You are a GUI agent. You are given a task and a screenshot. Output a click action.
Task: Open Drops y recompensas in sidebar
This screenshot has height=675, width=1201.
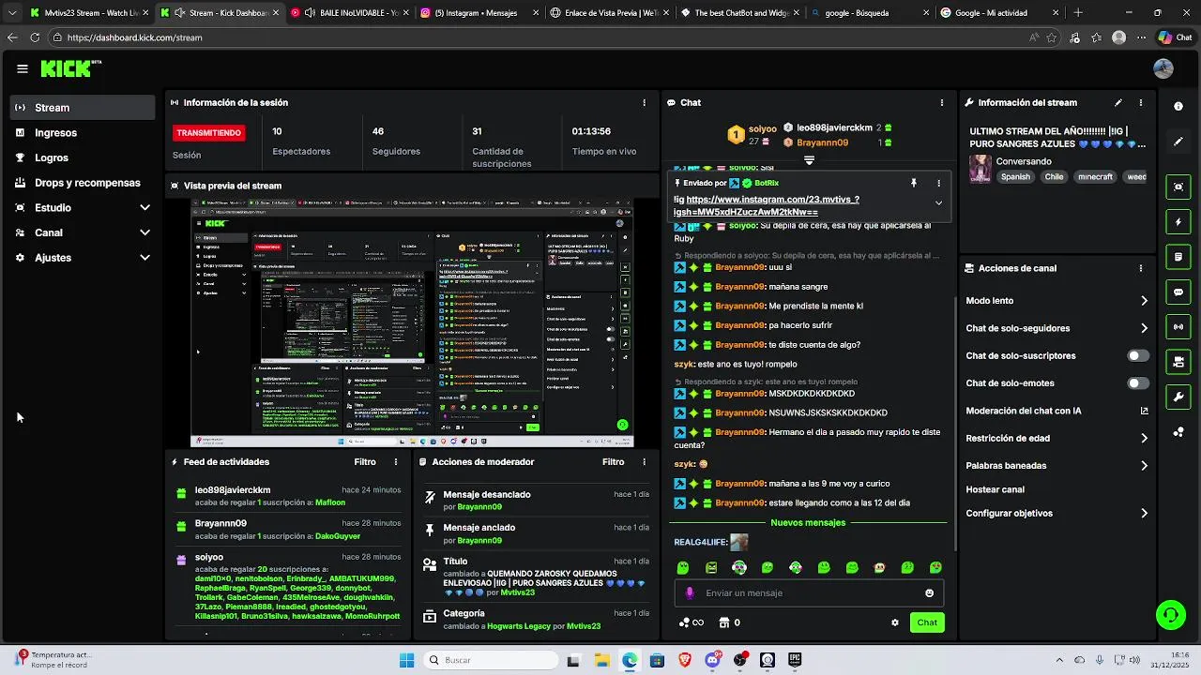point(83,183)
